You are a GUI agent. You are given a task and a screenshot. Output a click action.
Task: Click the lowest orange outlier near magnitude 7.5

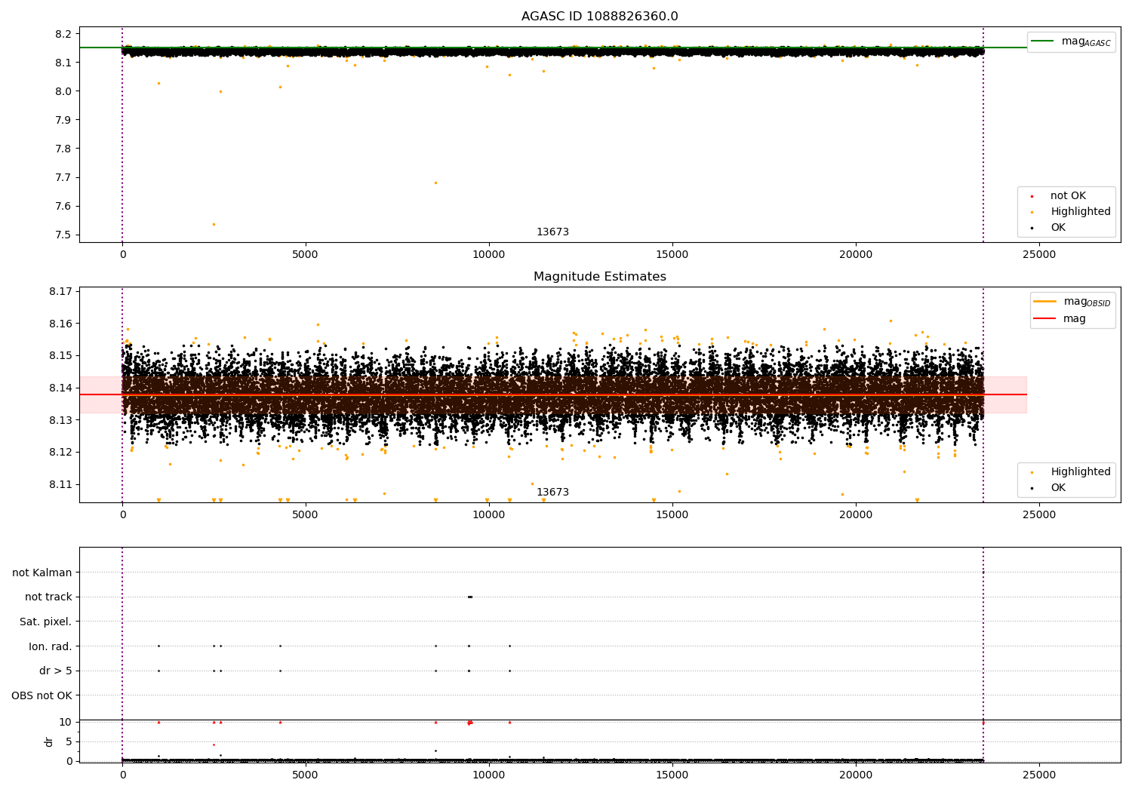click(x=214, y=224)
